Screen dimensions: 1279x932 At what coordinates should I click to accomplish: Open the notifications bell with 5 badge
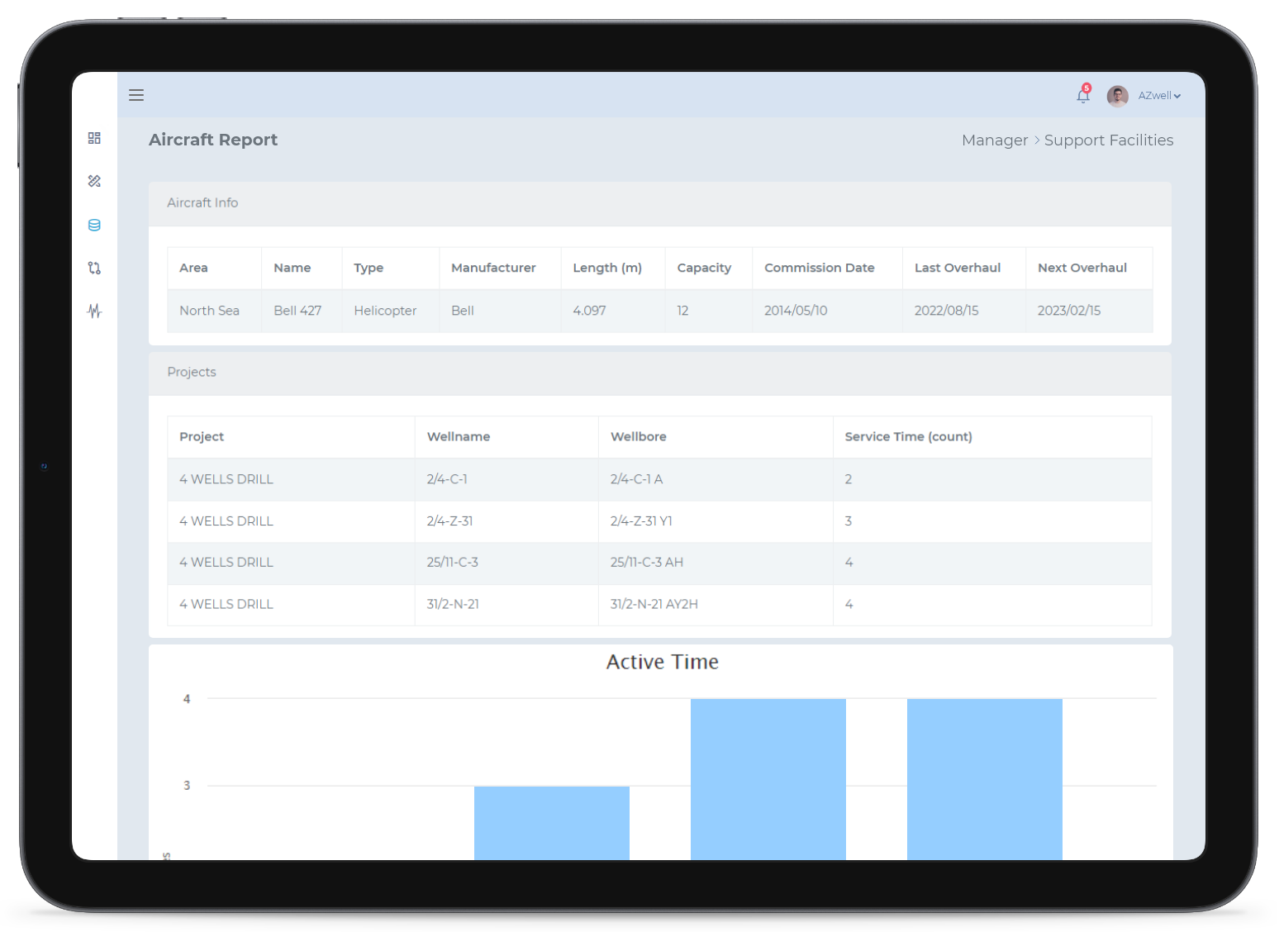[1083, 96]
